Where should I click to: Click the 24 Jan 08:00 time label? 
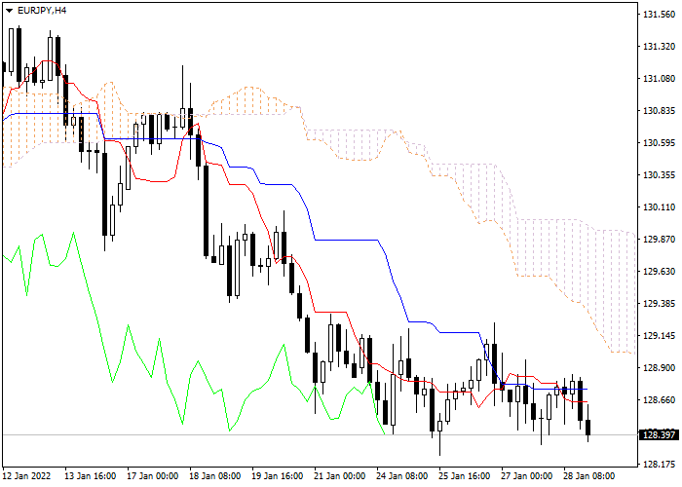401,476
